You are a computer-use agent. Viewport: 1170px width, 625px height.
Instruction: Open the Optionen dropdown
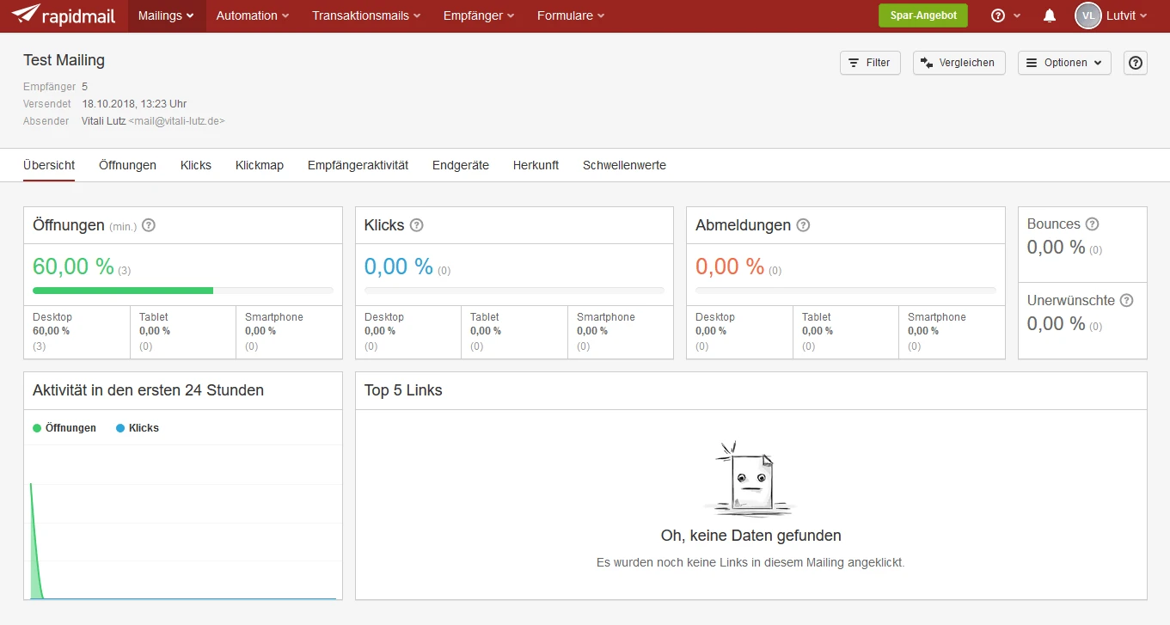coord(1064,63)
